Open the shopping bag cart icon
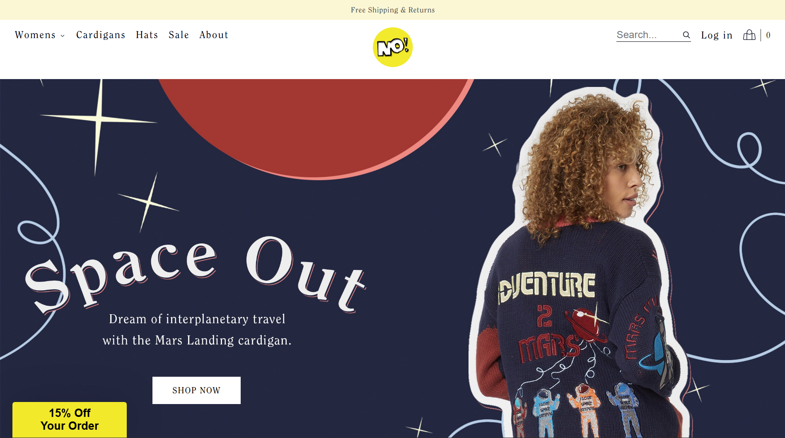Image resolution: width=785 pixels, height=438 pixels. coord(749,35)
